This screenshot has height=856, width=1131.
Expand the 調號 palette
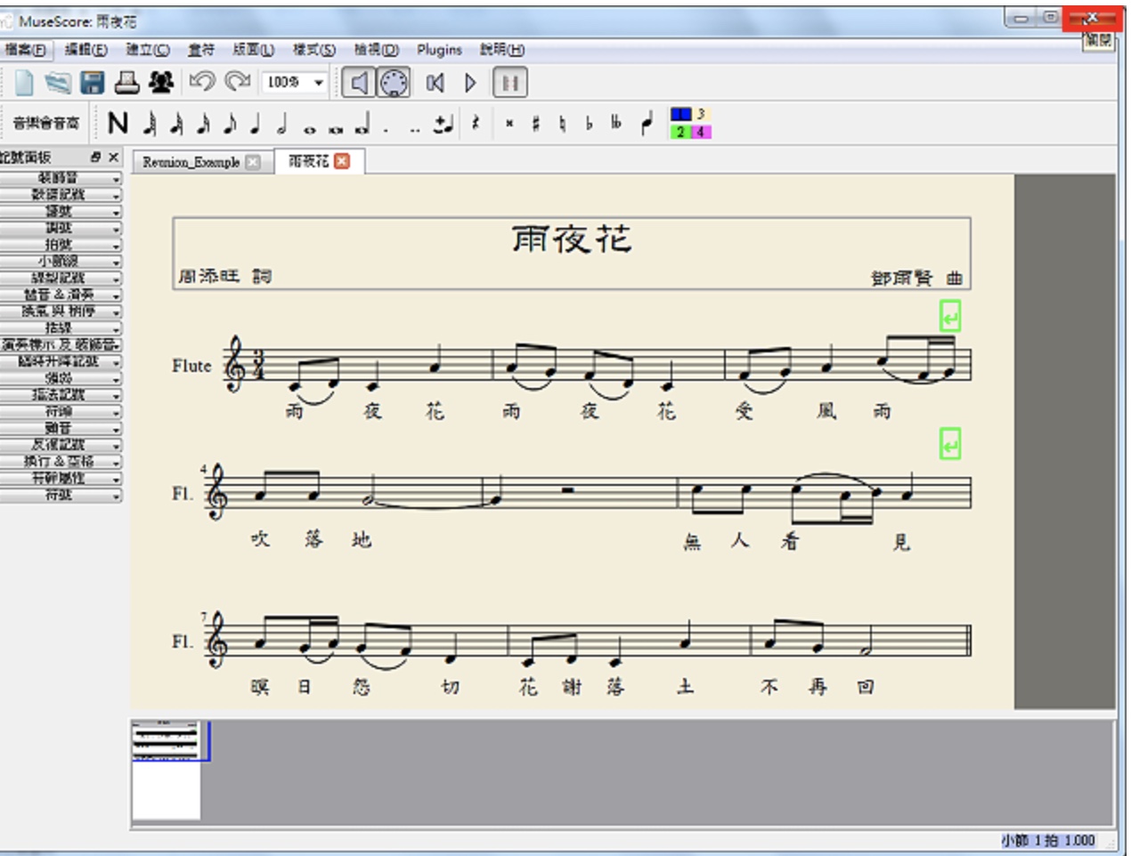(61, 228)
